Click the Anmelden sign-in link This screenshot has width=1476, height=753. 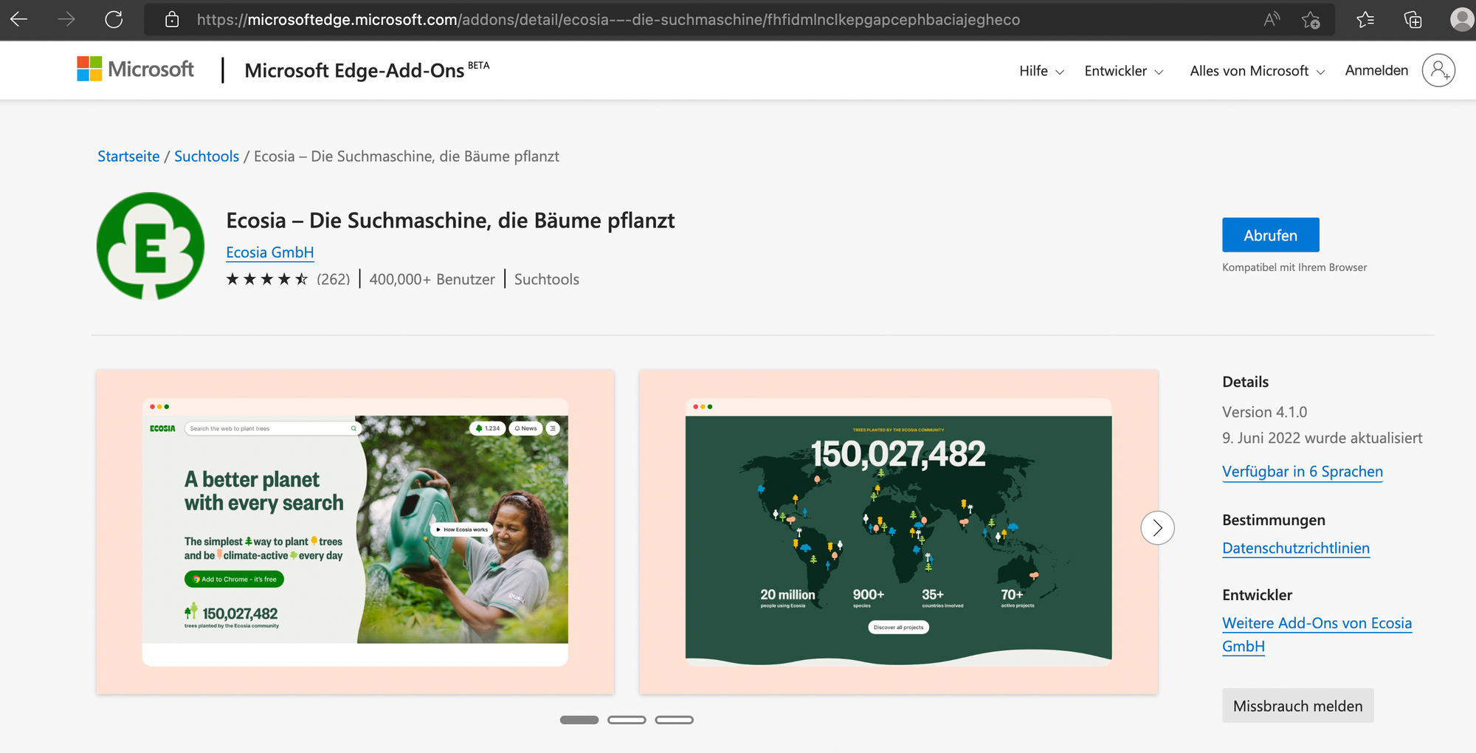(1376, 70)
